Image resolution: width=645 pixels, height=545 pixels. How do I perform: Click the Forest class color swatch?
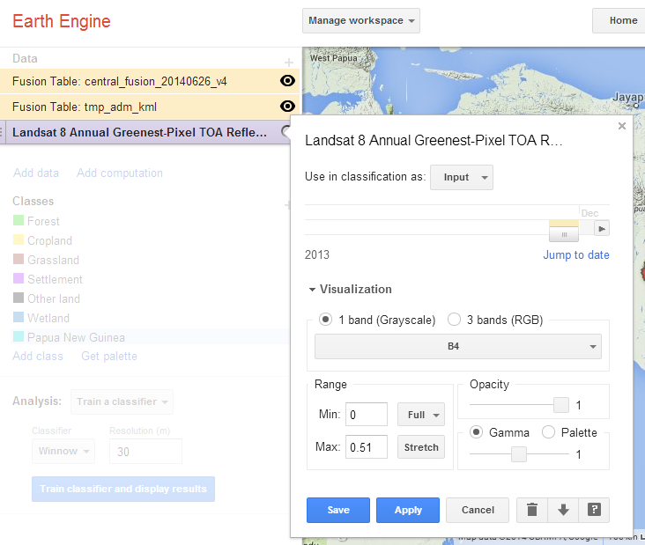tap(19, 220)
